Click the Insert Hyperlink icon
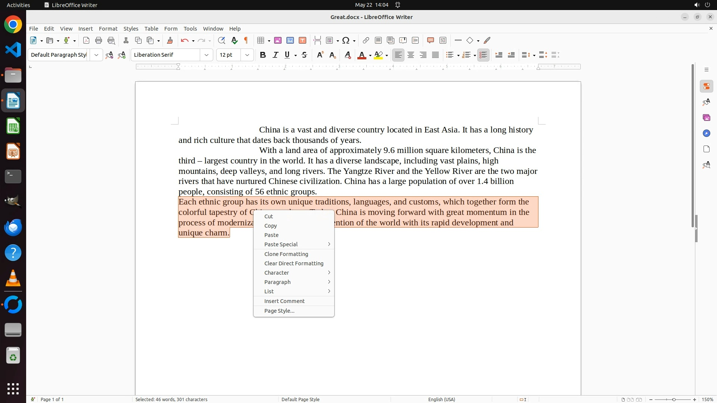This screenshot has width=717, height=403. 366,40
